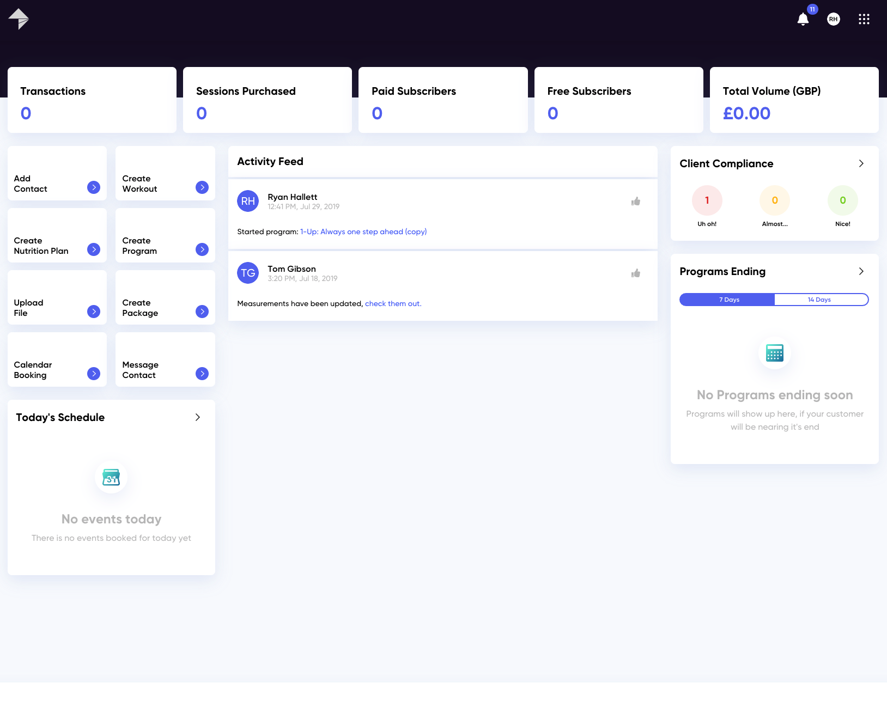The width and height of the screenshot is (887, 726).
Task: Switch to the 14 Days tab
Action: click(x=821, y=299)
